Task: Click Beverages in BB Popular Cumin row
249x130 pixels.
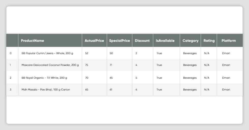Action: click(190, 53)
